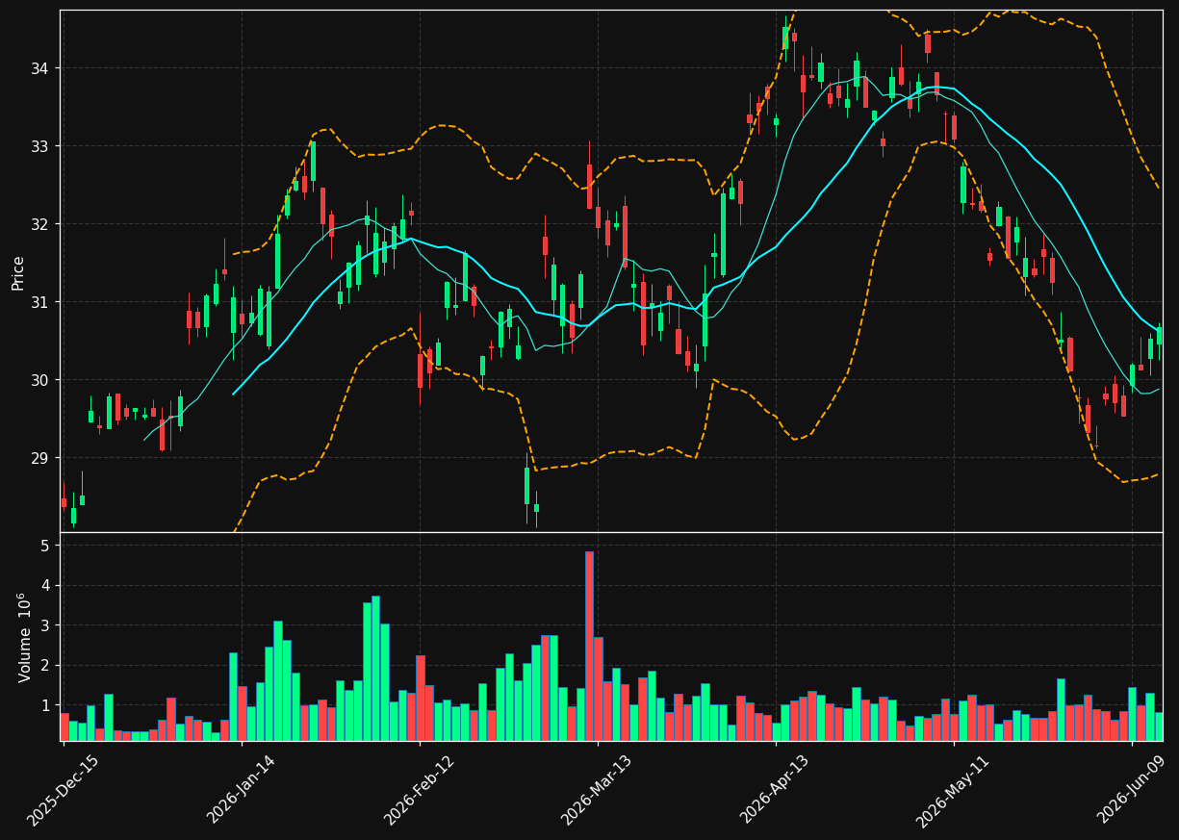Select the 2026-Mar-13 x-axis label
This screenshot has height=840, width=1179.
coord(597,790)
